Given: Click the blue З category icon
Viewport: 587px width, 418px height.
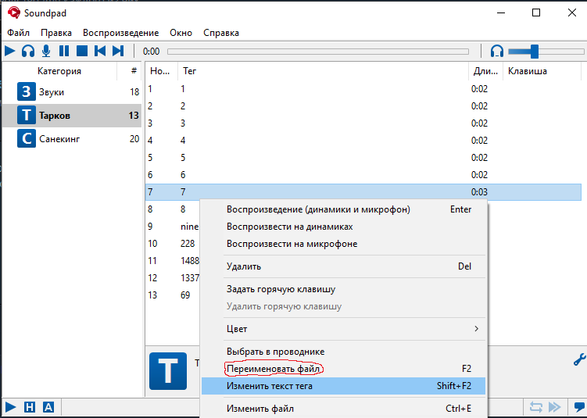Looking at the screenshot, I should tap(27, 91).
